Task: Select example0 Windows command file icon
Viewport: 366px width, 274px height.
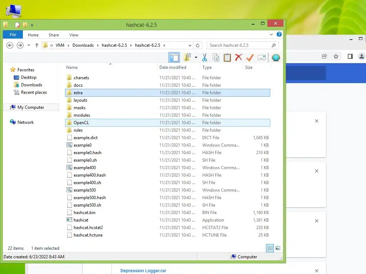Action: 69,145
